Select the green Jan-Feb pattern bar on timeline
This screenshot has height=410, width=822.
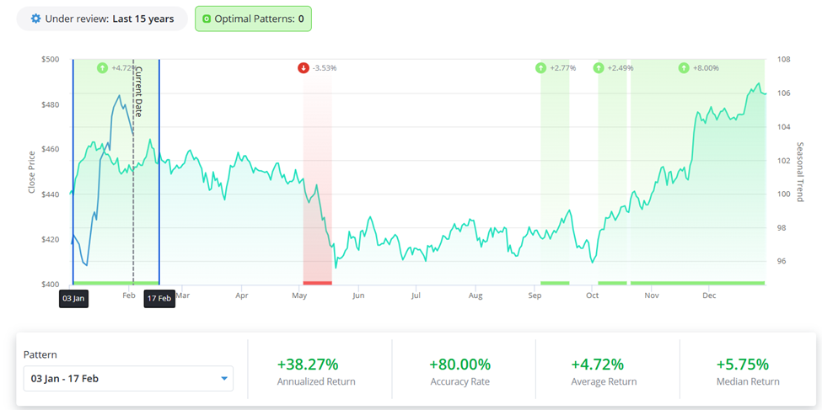(116, 283)
